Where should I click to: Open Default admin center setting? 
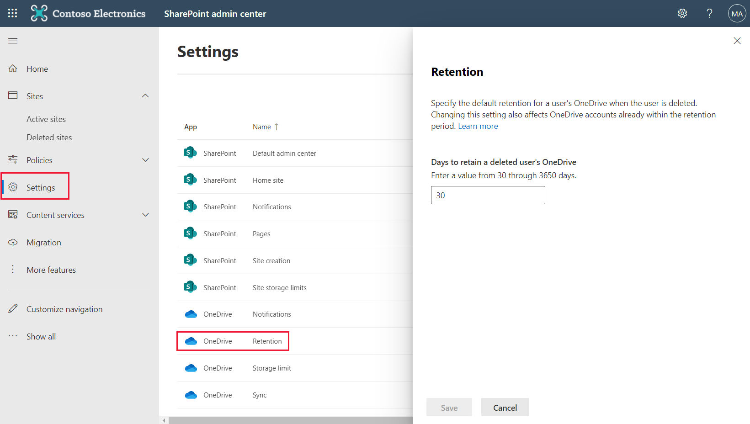click(284, 154)
